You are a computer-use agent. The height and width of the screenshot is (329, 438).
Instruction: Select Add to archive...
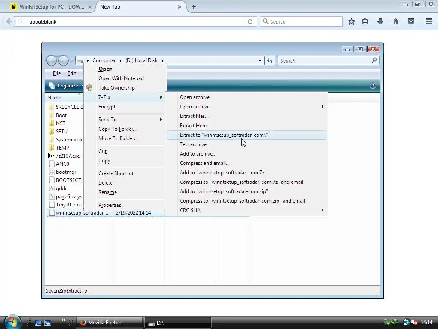pyautogui.click(x=247, y=154)
